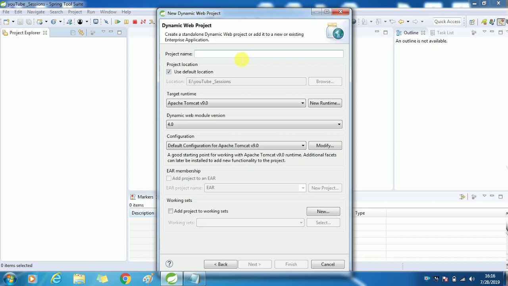Screen dimensions: 508x286
Task: Open the Windows Start menu
Action: pos(10,279)
